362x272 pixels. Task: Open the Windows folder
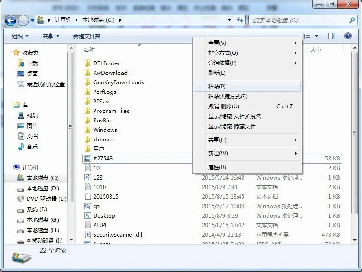pos(104,130)
